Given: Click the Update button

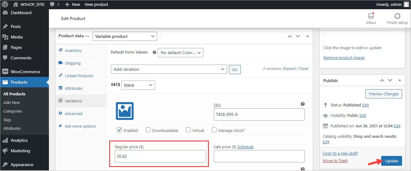Looking at the screenshot, I should click(x=391, y=161).
